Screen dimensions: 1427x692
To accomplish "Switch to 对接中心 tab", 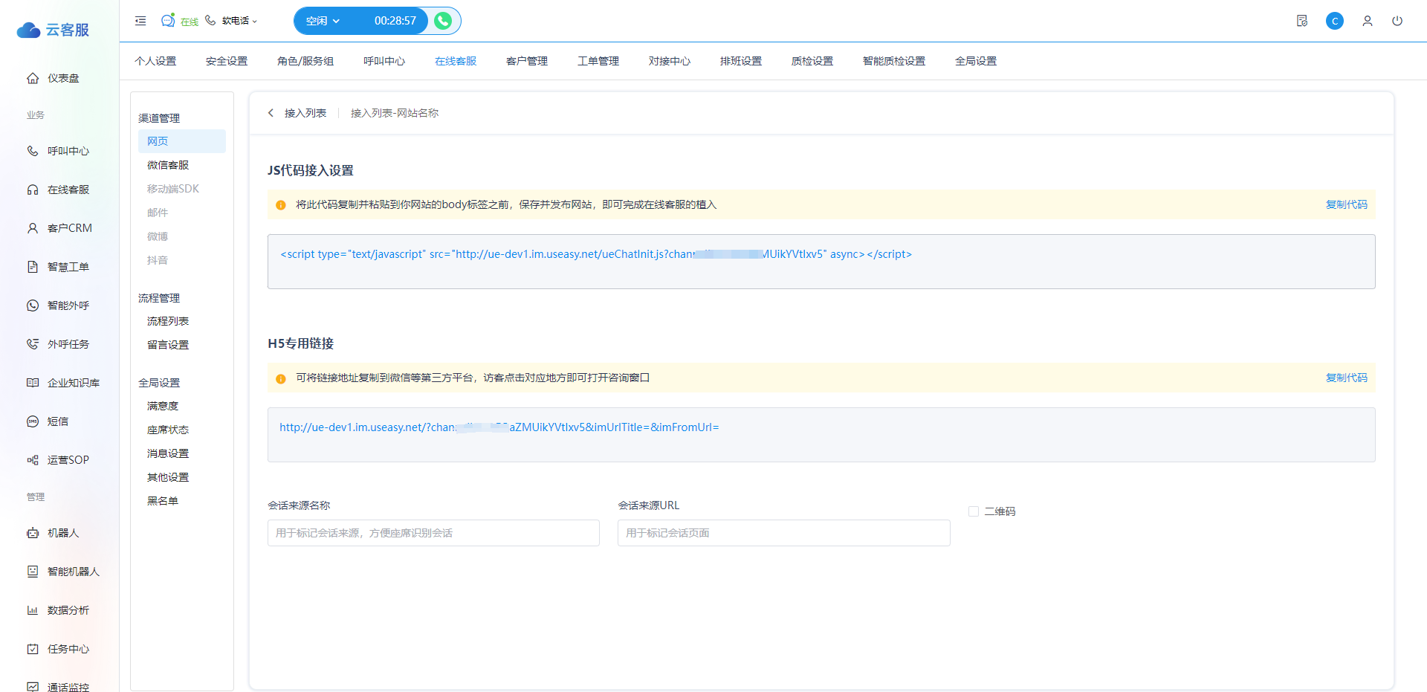I will click(670, 61).
